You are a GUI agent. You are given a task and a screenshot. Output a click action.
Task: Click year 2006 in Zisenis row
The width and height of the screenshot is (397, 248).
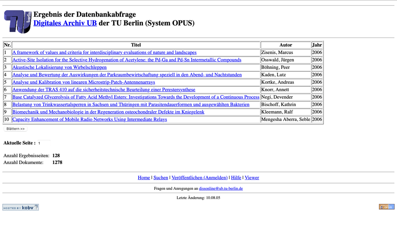(317, 53)
